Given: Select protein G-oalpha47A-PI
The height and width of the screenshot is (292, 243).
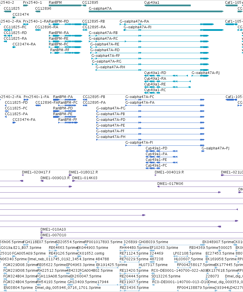Looking at the screenshot, I should click(139, 143).
